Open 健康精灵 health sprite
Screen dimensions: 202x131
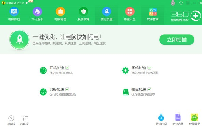(x=194, y=120)
